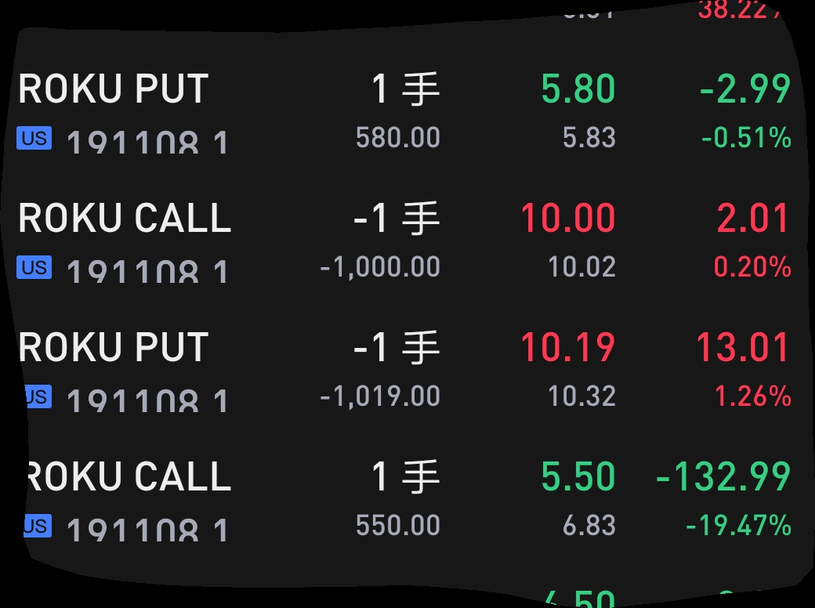Click the green 5.80 current price
The width and height of the screenshot is (815, 608).
578,89
